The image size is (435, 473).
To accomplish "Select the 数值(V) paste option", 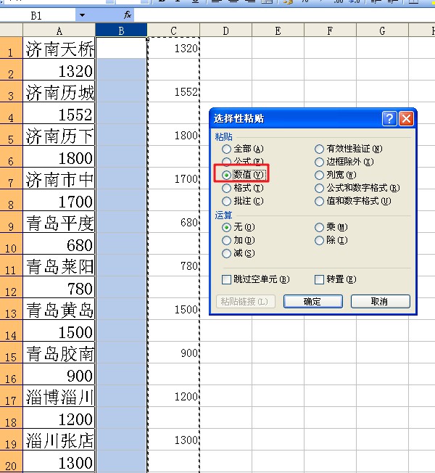I will pyautogui.click(x=243, y=175).
